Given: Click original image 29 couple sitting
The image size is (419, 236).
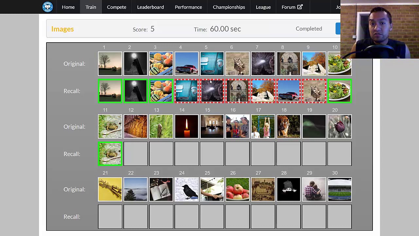Looking at the screenshot, I should point(314,189).
